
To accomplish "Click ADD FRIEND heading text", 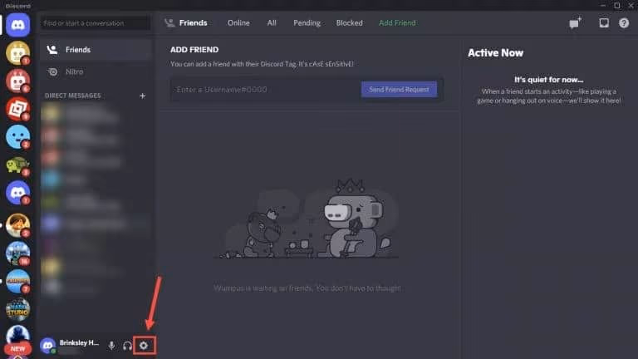I will tap(194, 50).
